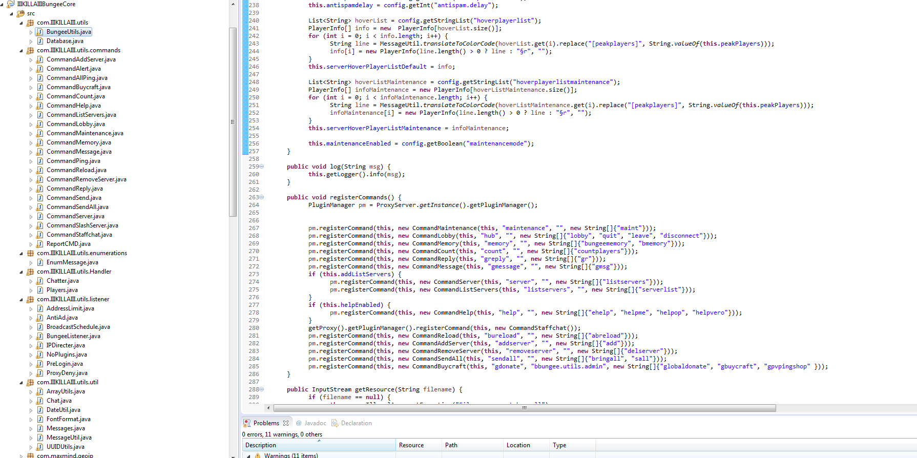Click the utils.util package icon

tap(30, 382)
